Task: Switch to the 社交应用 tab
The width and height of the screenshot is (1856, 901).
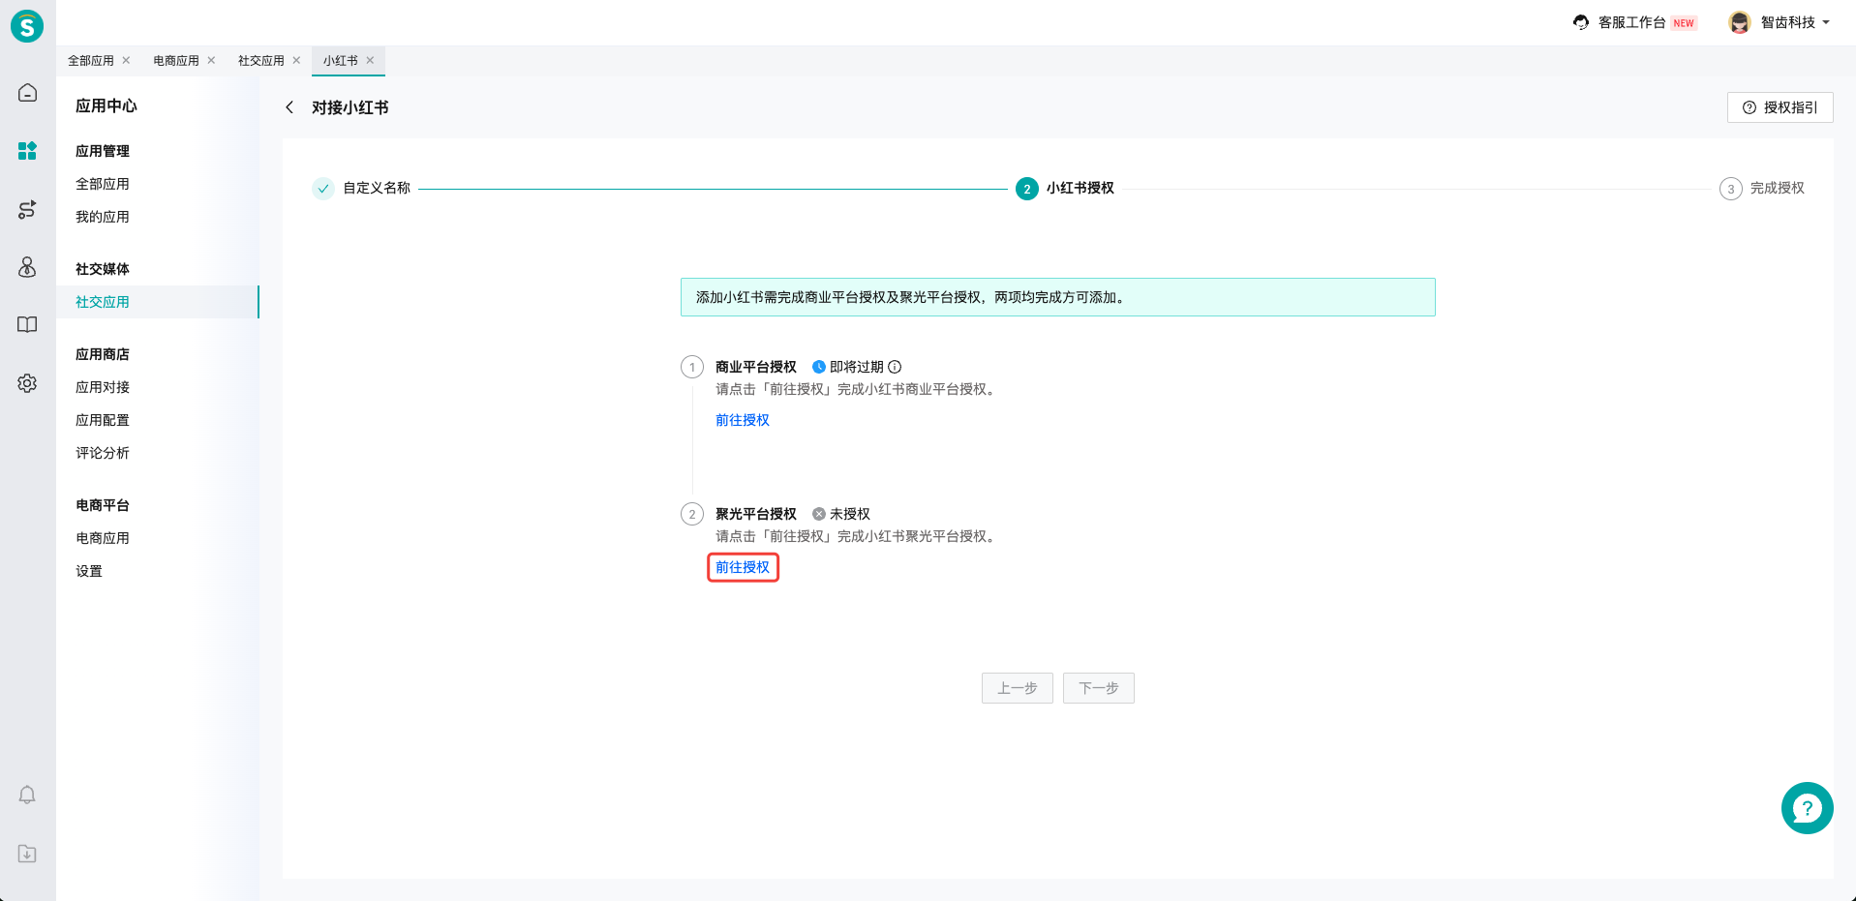Action: 261,60
